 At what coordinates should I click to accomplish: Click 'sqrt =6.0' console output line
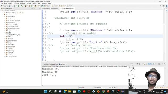click(49, 75)
